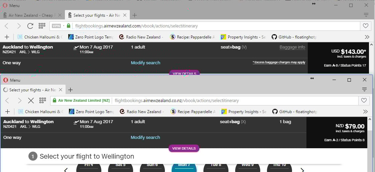Image resolution: width=375 pixels, height=172 pixels.
Task: Select Tue 8 date
Action: click(x=216, y=167)
